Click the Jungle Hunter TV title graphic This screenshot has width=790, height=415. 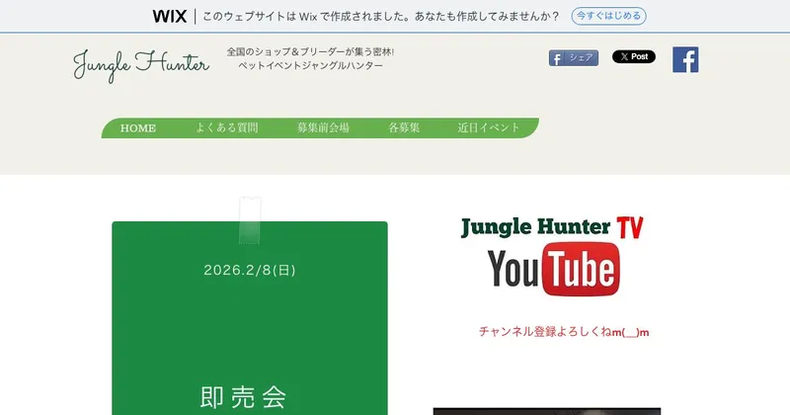click(552, 227)
